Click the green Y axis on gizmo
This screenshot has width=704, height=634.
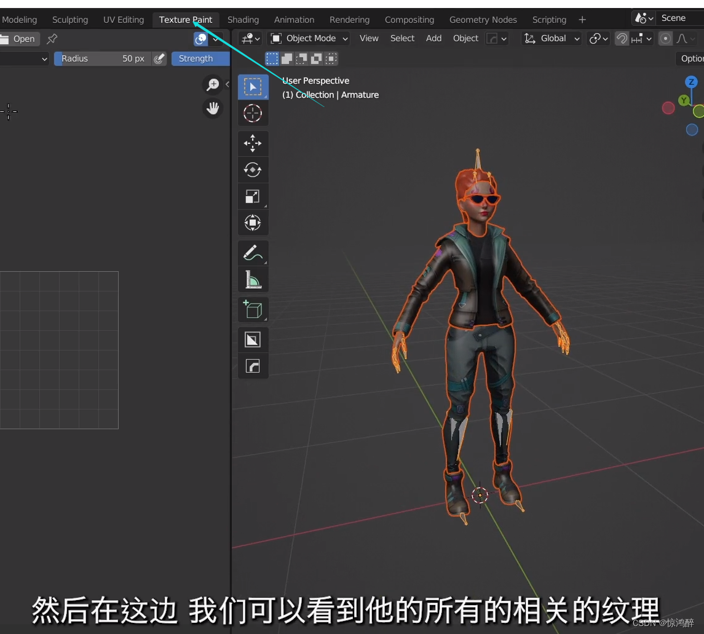[684, 100]
